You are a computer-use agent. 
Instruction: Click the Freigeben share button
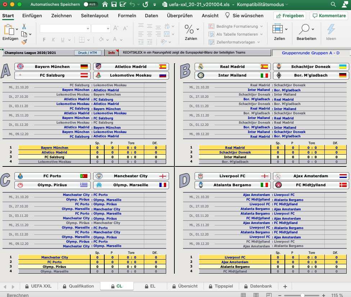tap(290, 16)
